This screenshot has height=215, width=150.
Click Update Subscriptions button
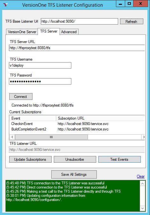(x=30, y=159)
